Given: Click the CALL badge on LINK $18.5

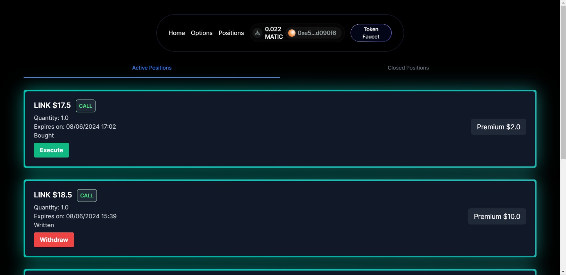Looking at the screenshot, I should (x=87, y=195).
